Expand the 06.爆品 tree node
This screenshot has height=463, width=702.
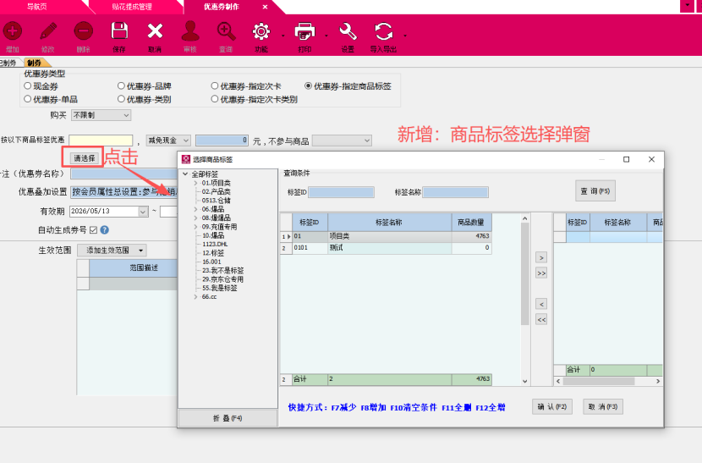195,209
